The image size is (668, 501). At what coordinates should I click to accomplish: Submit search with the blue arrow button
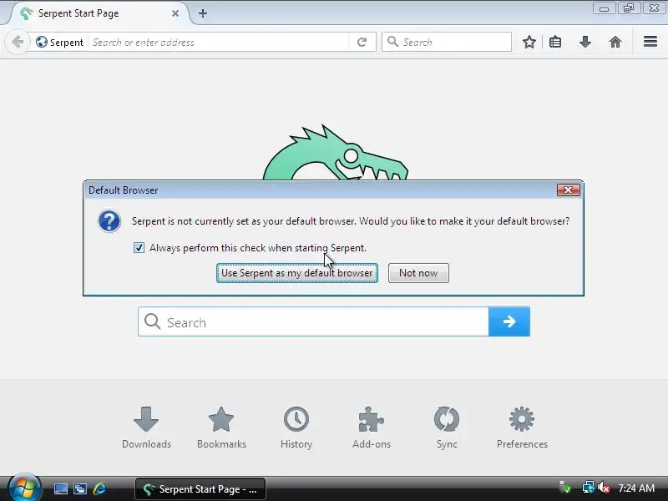click(x=509, y=321)
